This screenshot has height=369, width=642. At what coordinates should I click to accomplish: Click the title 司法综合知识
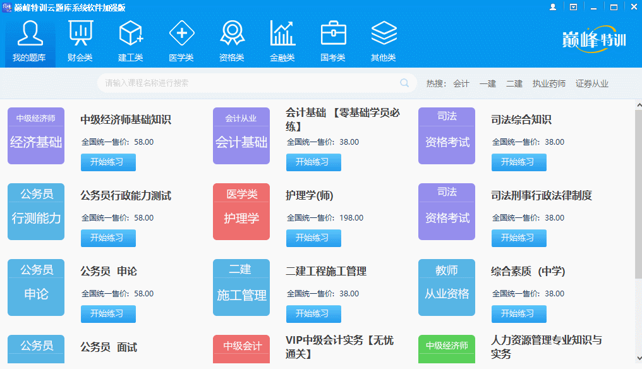pyautogui.click(x=521, y=119)
